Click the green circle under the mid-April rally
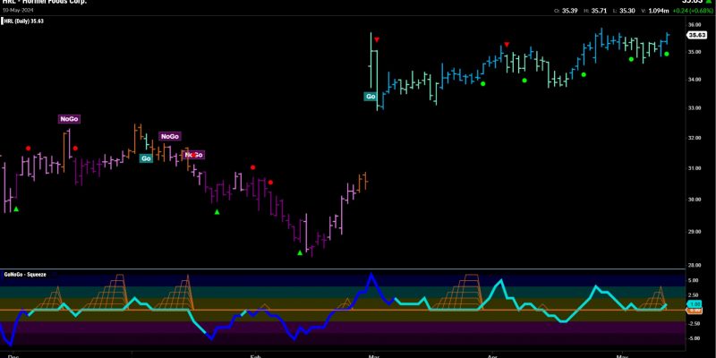 (584, 74)
